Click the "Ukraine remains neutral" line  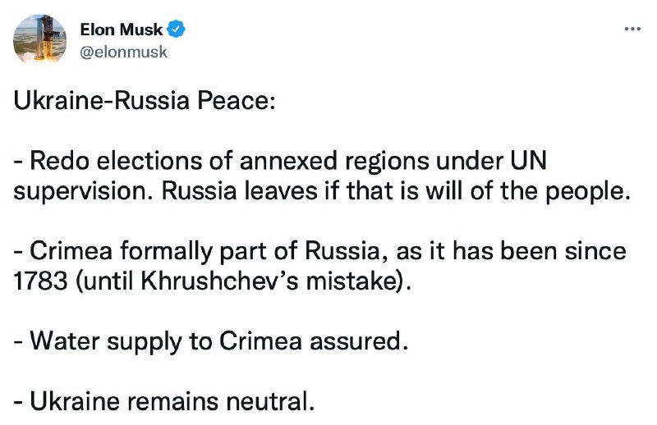click(164, 401)
